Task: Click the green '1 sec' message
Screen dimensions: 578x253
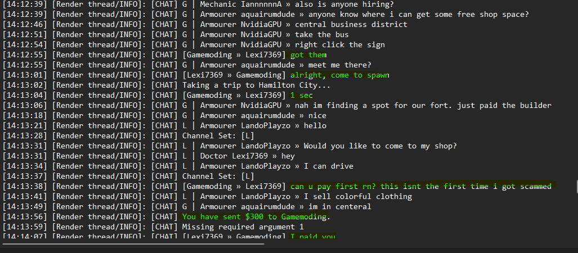Action: pos(302,96)
